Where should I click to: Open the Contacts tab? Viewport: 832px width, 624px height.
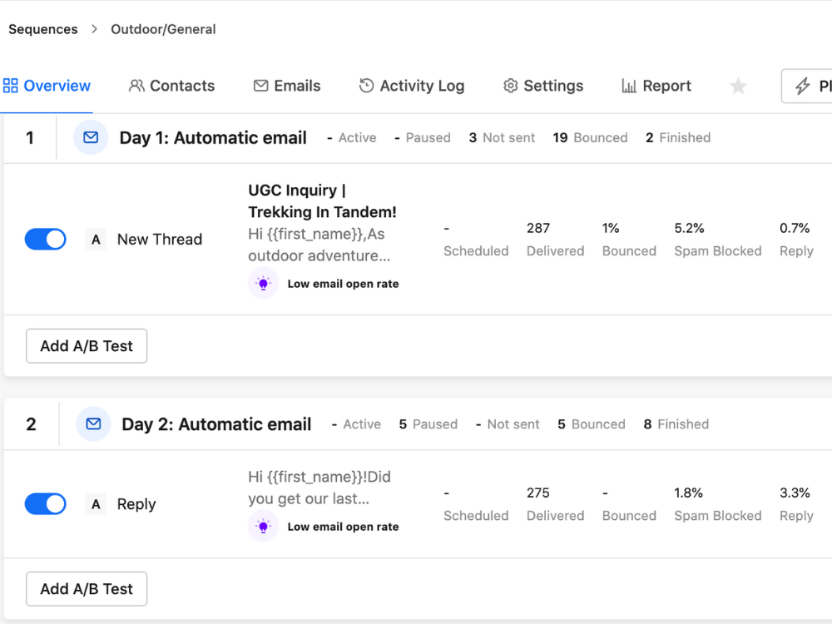pyautogui.click(x=172, y=87)
